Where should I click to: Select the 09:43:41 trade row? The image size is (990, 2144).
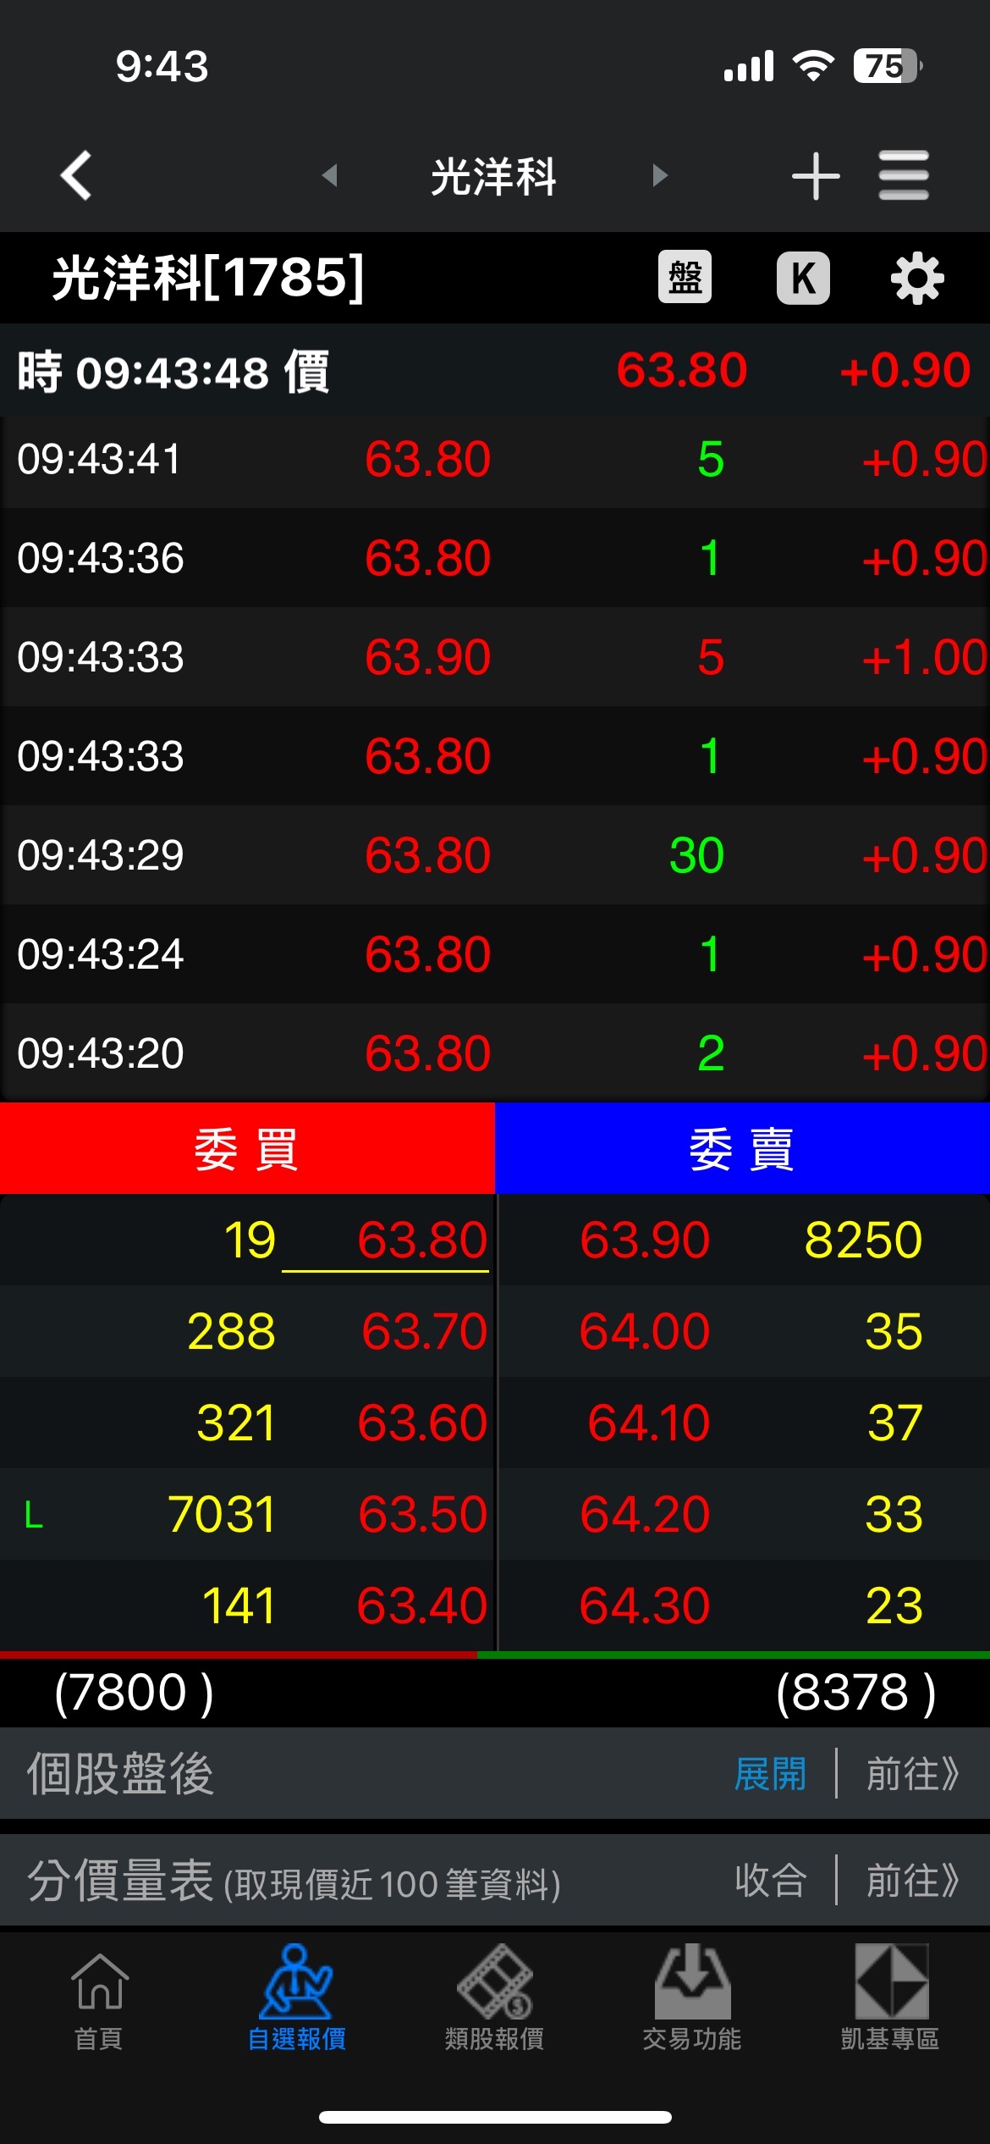pyautogui.click(x=495, y=459)
